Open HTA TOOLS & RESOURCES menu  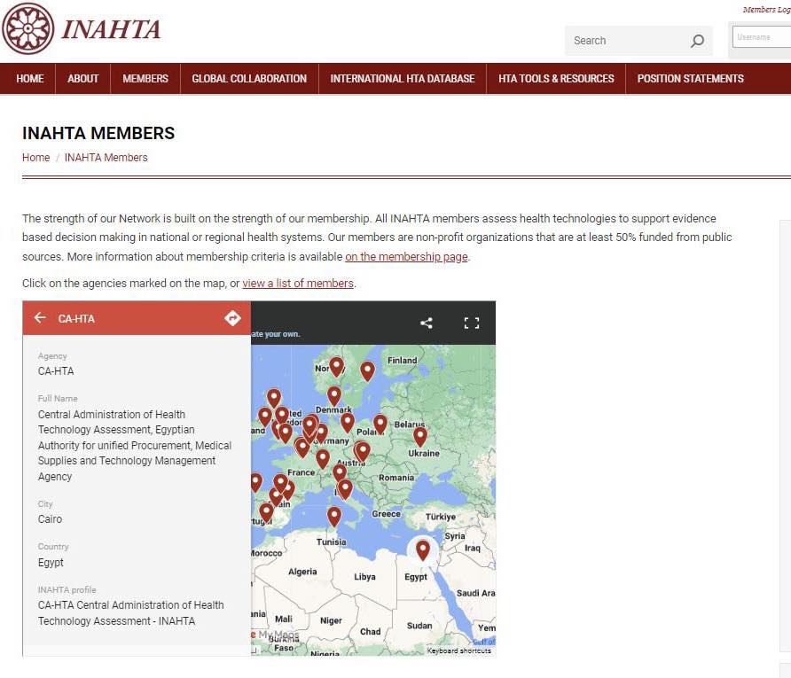556,79
